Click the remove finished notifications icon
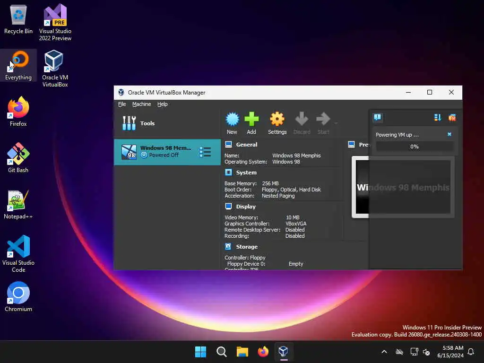 (452, 117)
